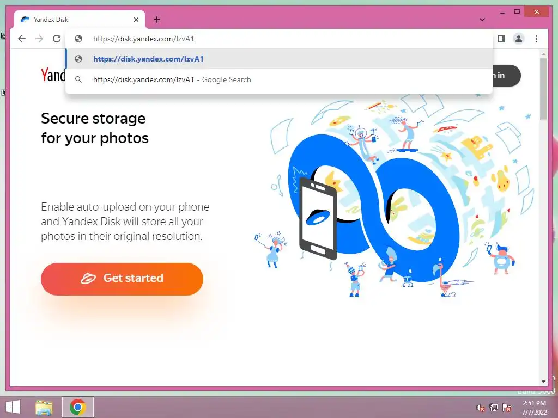This screenshot has width=558, height=418.
Task: Open a new browser tab
Action: (x=157, y=20)
